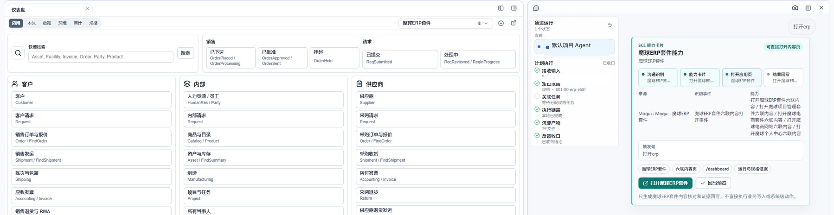This screenshot has height=215, width=834.
Task: Switch to the 应用 tab
Action: point(16,23)
